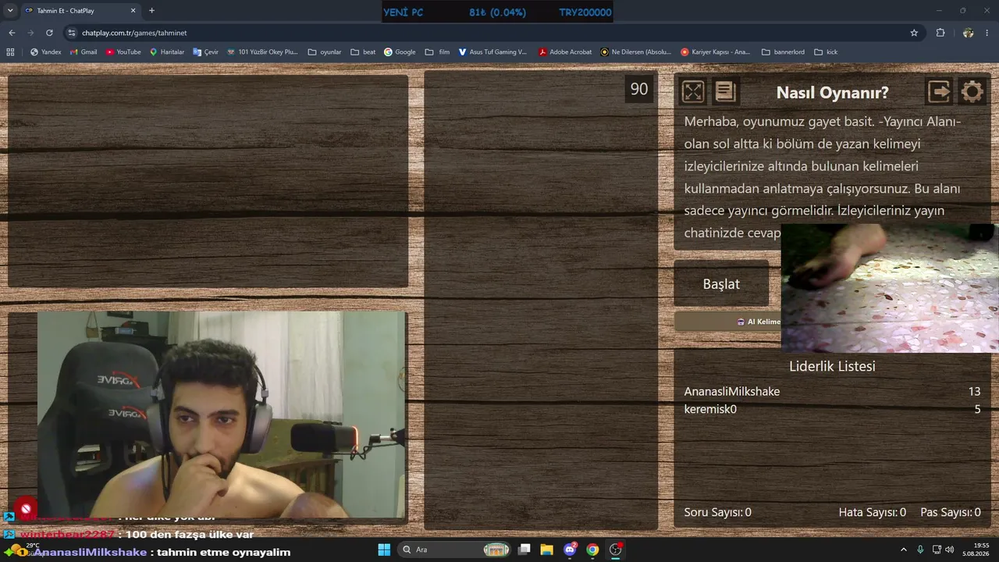The image size is (999, 562).
Task: Open the Windows Start menu
Action: [x=384, y=550]
